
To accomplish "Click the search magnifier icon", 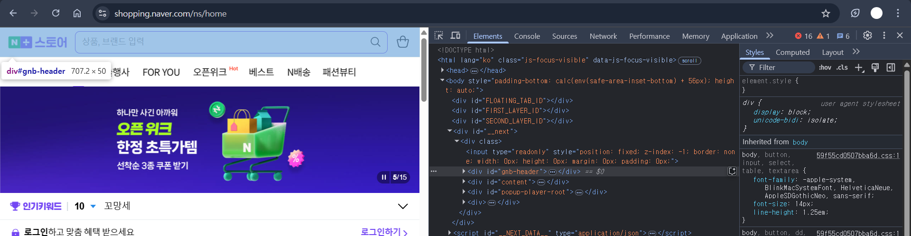I will click(375, 42).
